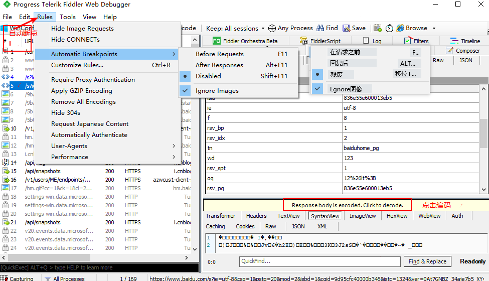Viewport: 489px width, 281px height.
Task: Click the Any Process crosshair icon
Action: [x=272, y=29]
